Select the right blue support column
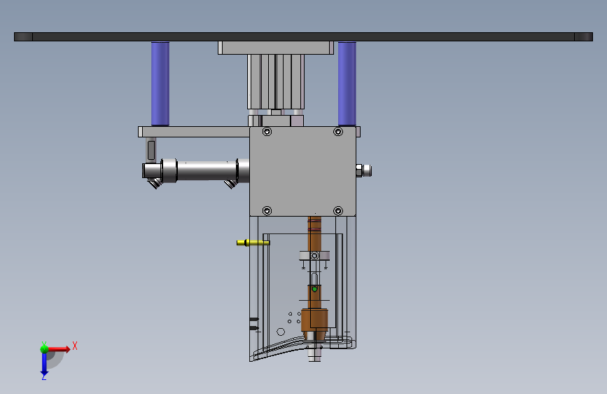The width and height of the screenshot is (607, 394). tap(347, 83)
